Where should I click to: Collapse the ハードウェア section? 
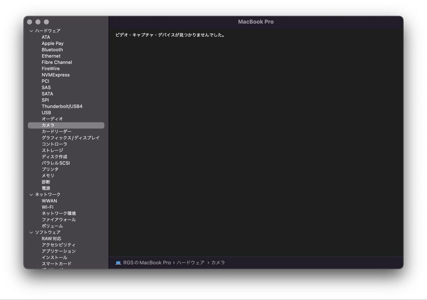[31, 30]
